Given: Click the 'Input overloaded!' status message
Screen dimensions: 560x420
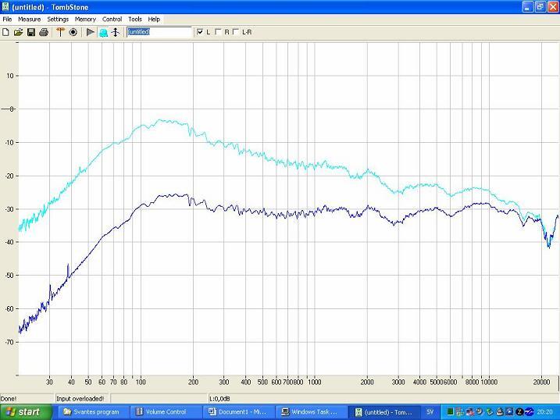Looking at the screenshot, I should click(80, 399).
